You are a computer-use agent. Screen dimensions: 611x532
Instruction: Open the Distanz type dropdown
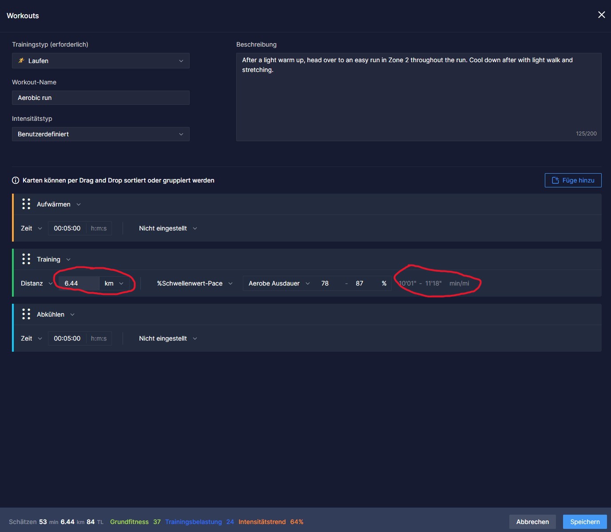[36, 283]
